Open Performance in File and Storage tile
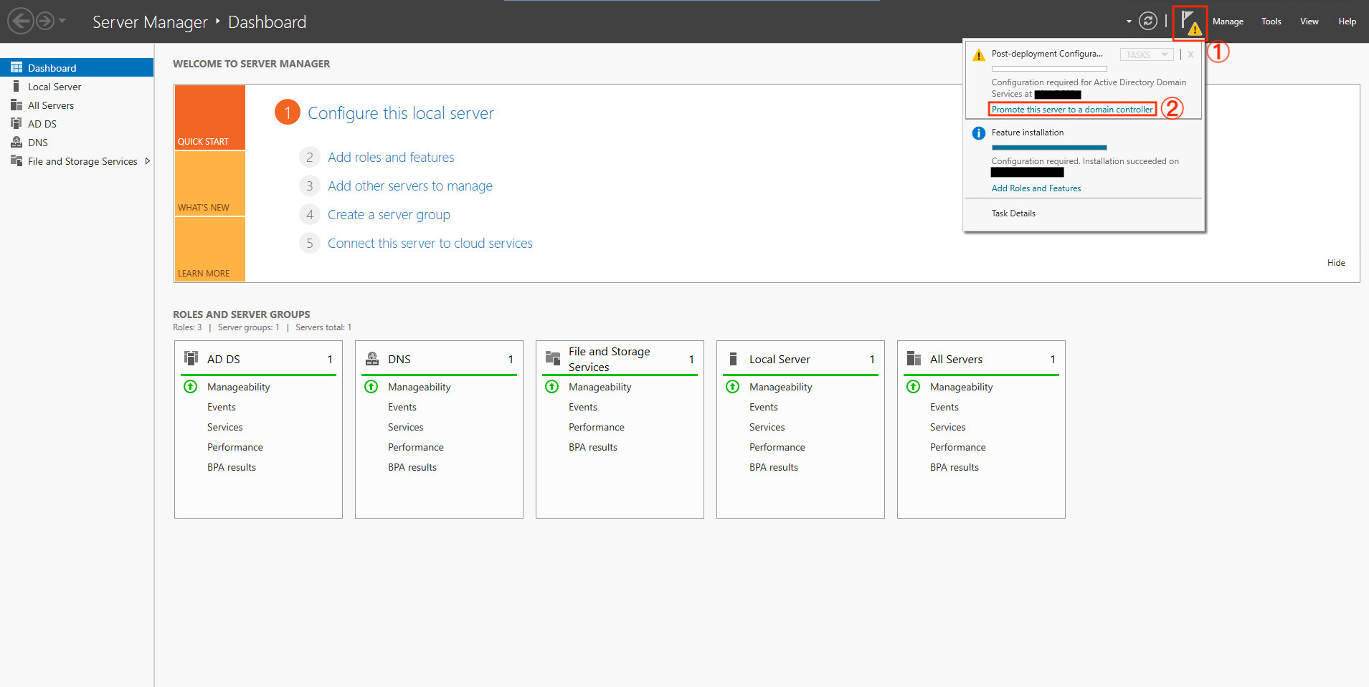Screen dimensions: 1369x687 597,427
